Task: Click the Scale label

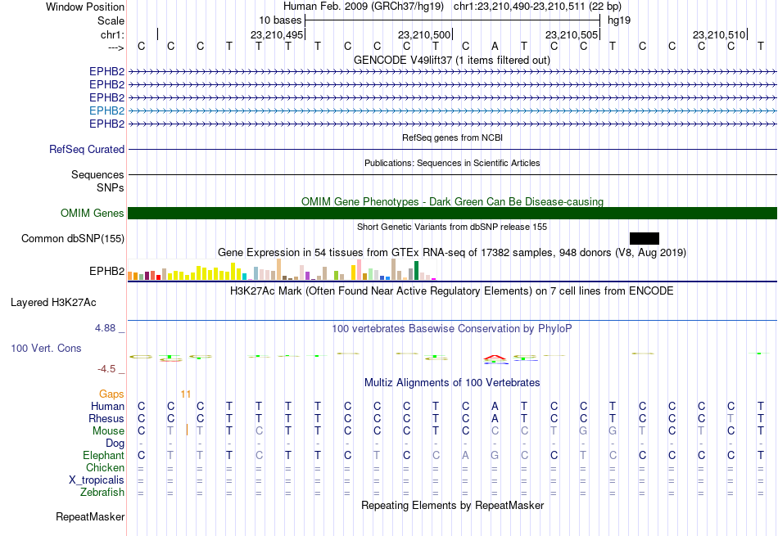Action: (x=111, y=20)
